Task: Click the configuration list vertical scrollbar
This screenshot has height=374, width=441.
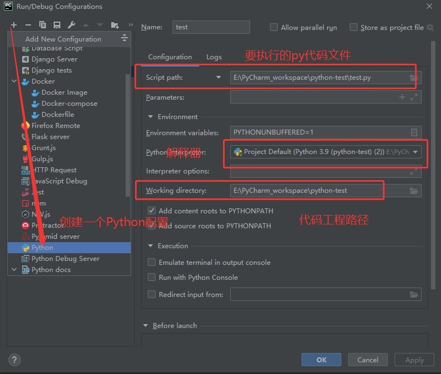Action: [128, 135]
